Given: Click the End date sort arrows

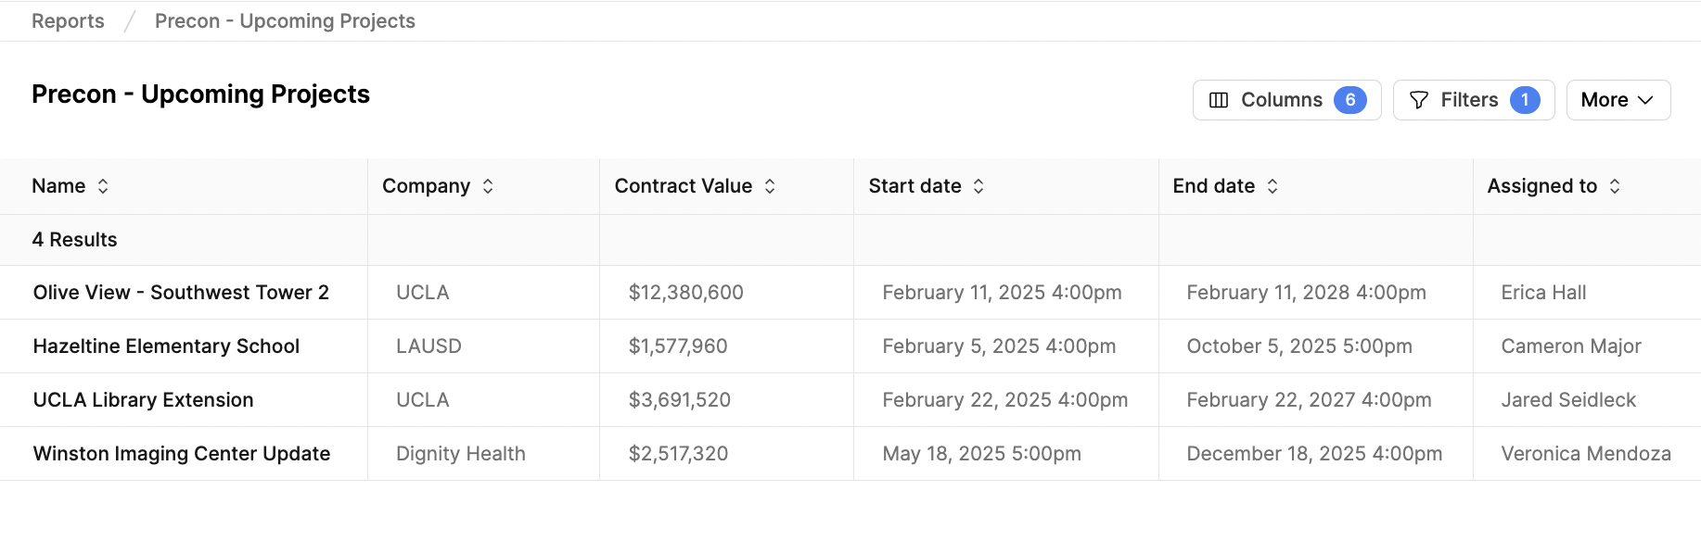Looking at the screenshot, I should (1273, 186).
